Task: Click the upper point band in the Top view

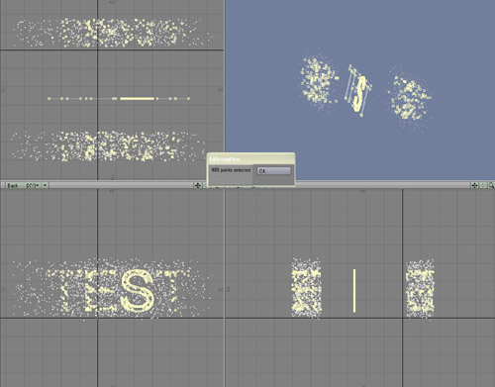Action: click(x=112, y=33)
